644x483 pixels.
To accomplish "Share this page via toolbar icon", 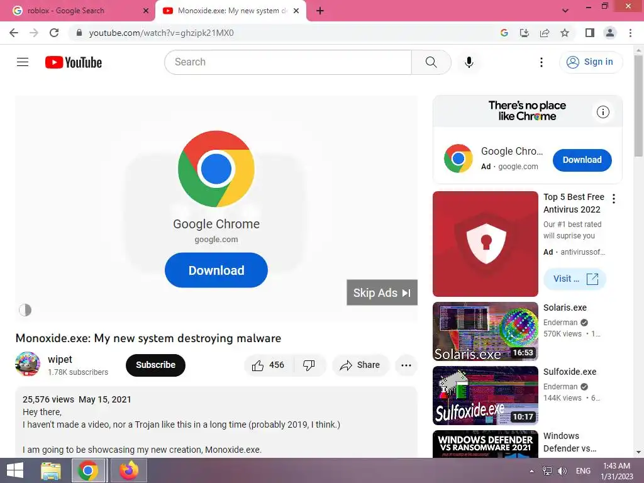I will (x=545, y=33).
